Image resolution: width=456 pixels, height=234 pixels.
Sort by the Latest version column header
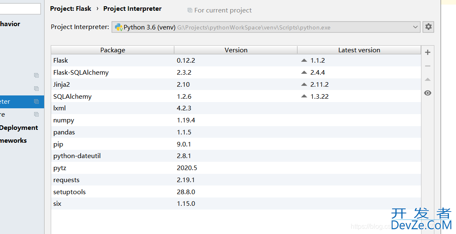coord(359,50)
